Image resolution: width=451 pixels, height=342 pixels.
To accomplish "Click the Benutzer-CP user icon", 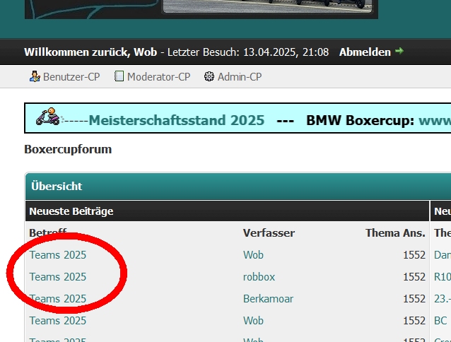I will (35, 77).
